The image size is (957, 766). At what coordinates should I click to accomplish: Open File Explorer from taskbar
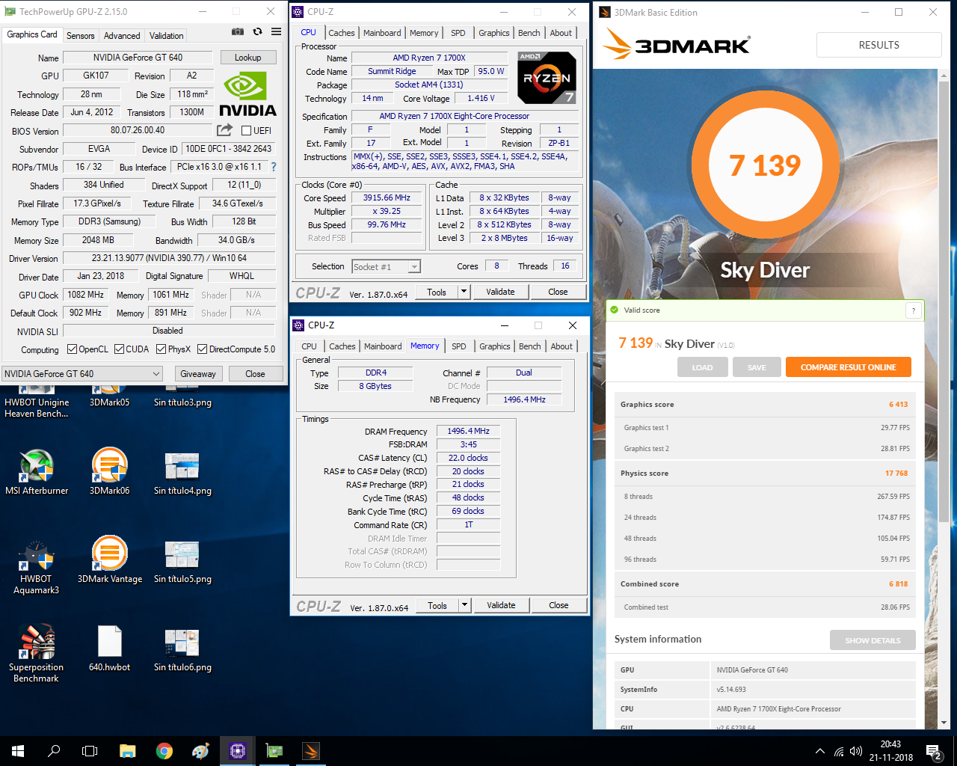127,751
